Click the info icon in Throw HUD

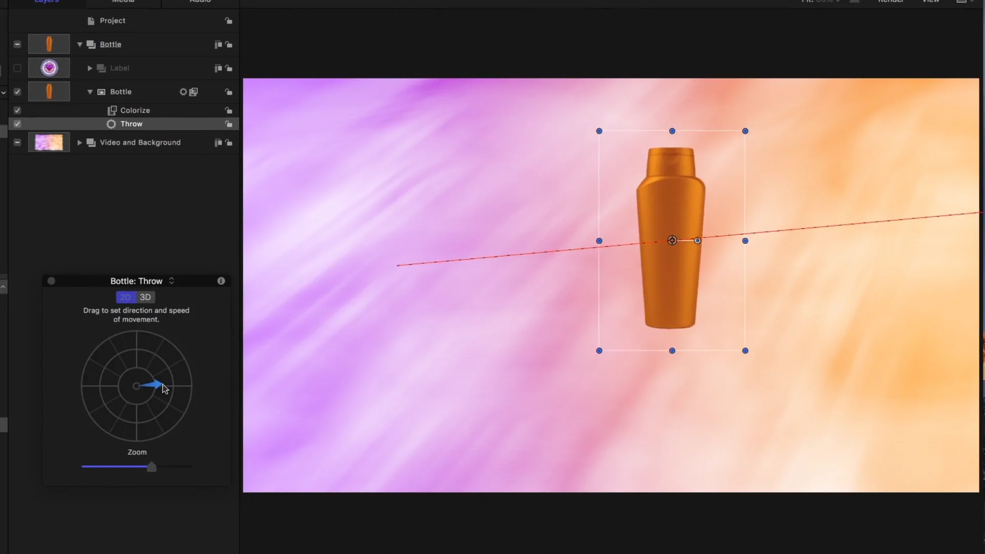click(221, 281)
